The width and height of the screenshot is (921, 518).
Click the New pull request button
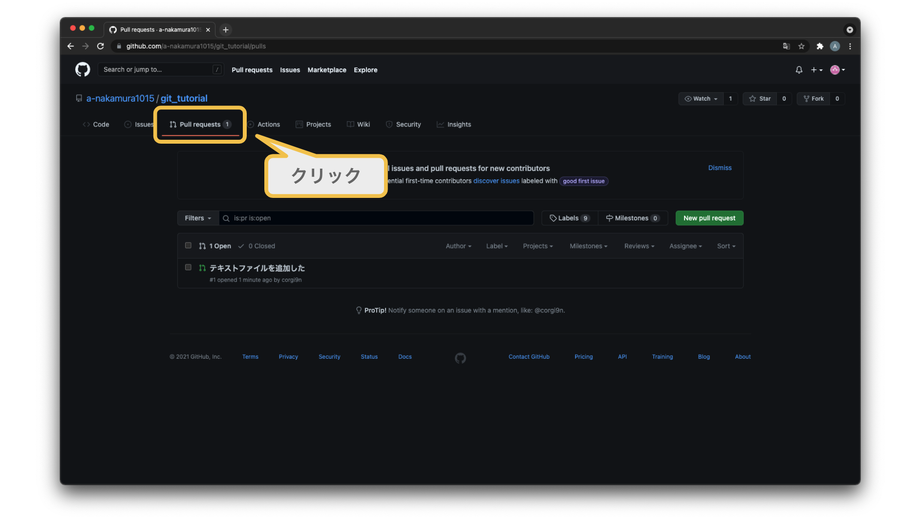(x=709, y=218)
